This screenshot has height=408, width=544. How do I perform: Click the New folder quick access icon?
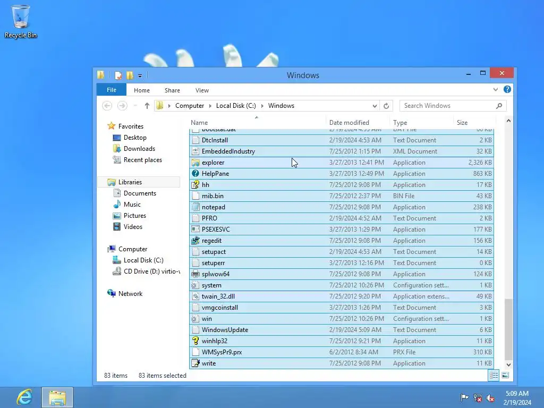pos(130,75)
